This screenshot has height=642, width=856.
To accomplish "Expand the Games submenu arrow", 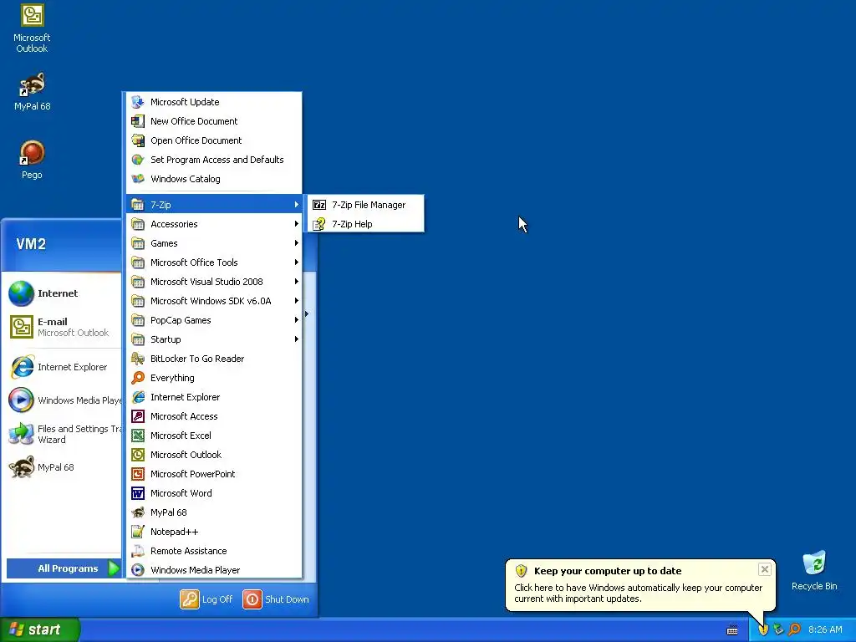I will pyautogui.click(x=297, y=243).
